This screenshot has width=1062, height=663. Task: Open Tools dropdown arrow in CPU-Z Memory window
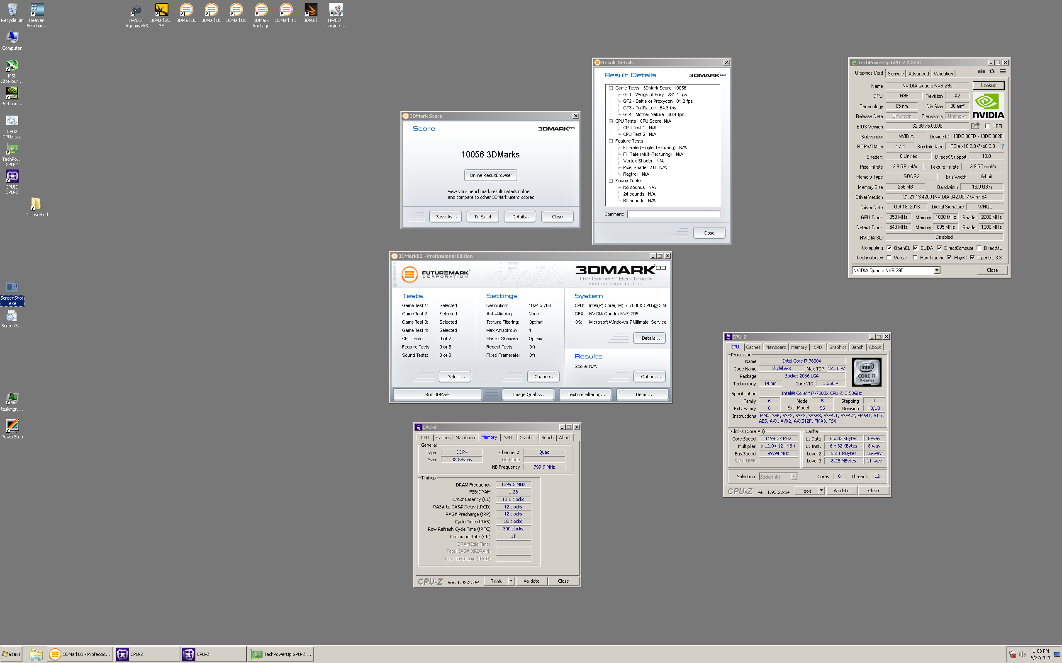[511, 581]
